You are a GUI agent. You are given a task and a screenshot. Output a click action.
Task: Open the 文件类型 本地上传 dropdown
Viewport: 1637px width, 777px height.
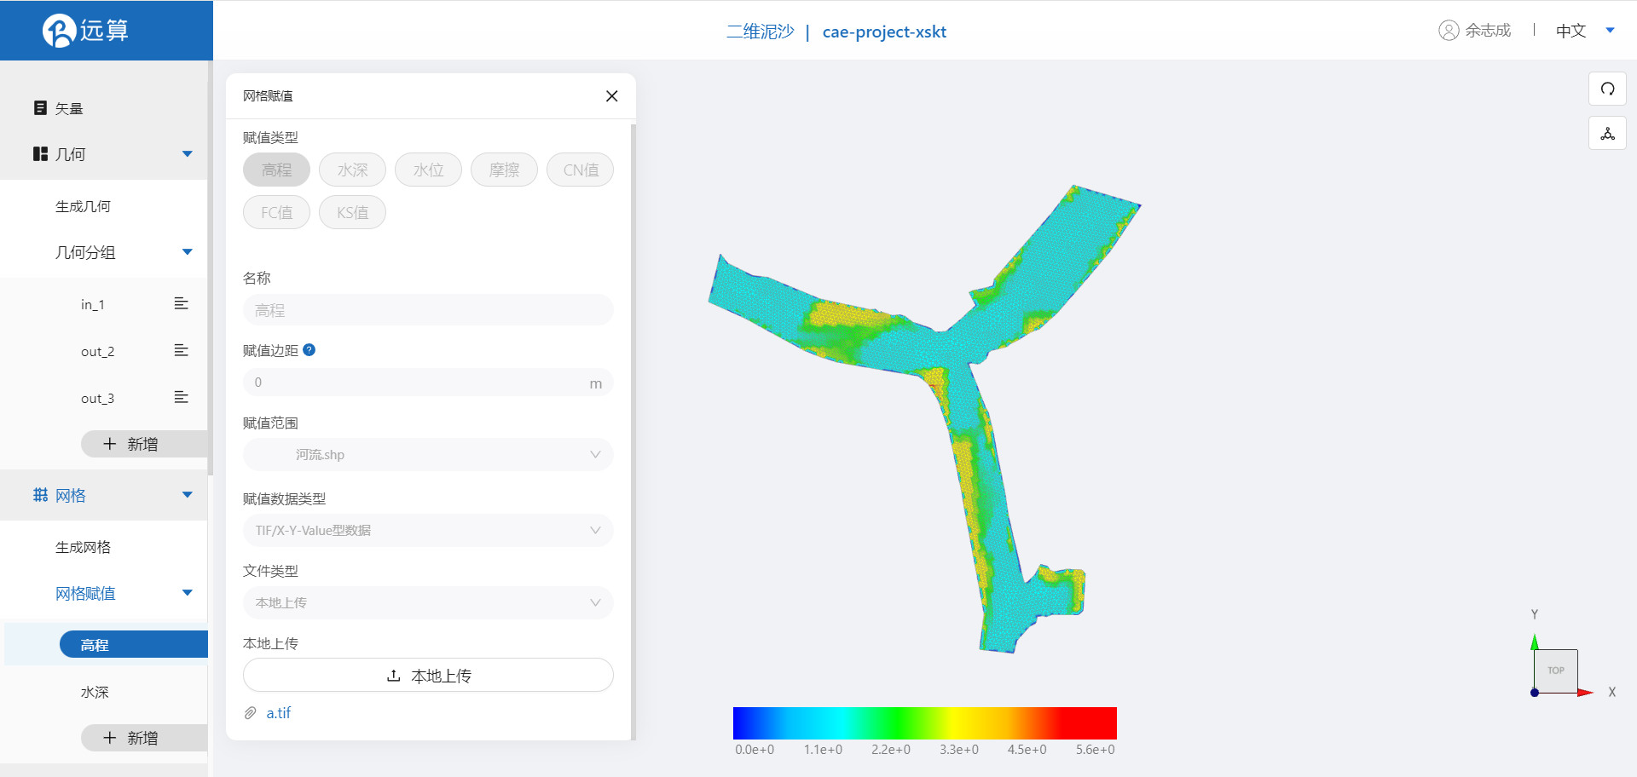[428, 603]
